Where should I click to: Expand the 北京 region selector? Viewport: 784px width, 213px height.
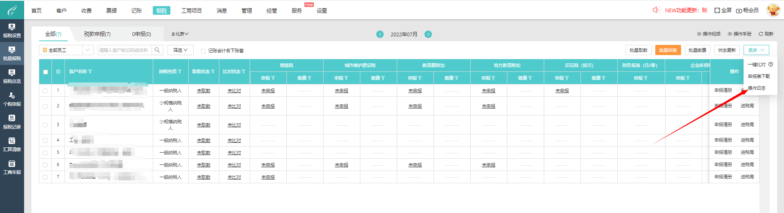click(180, 34)
